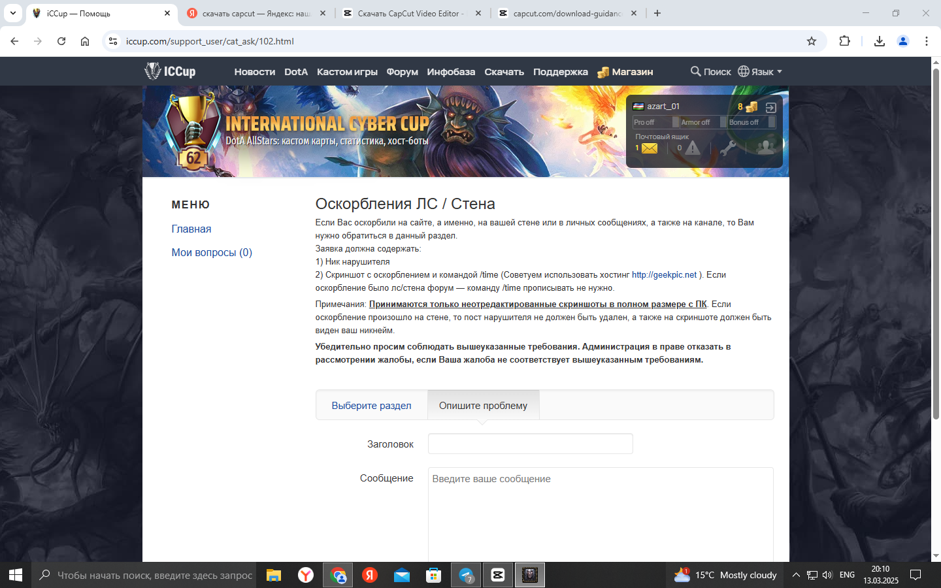Screen dimensions: 941x588
Task: Click the Главная sidebar link
Action: point(191,229)
